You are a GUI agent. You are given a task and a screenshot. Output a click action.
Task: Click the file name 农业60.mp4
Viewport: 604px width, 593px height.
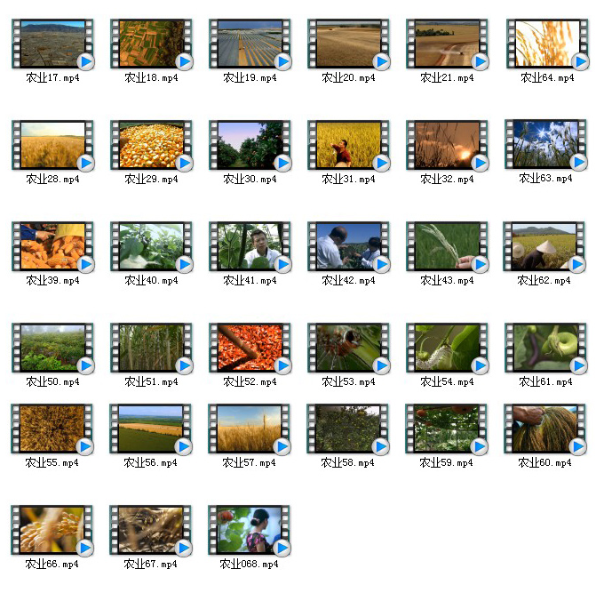click(545, 463)
